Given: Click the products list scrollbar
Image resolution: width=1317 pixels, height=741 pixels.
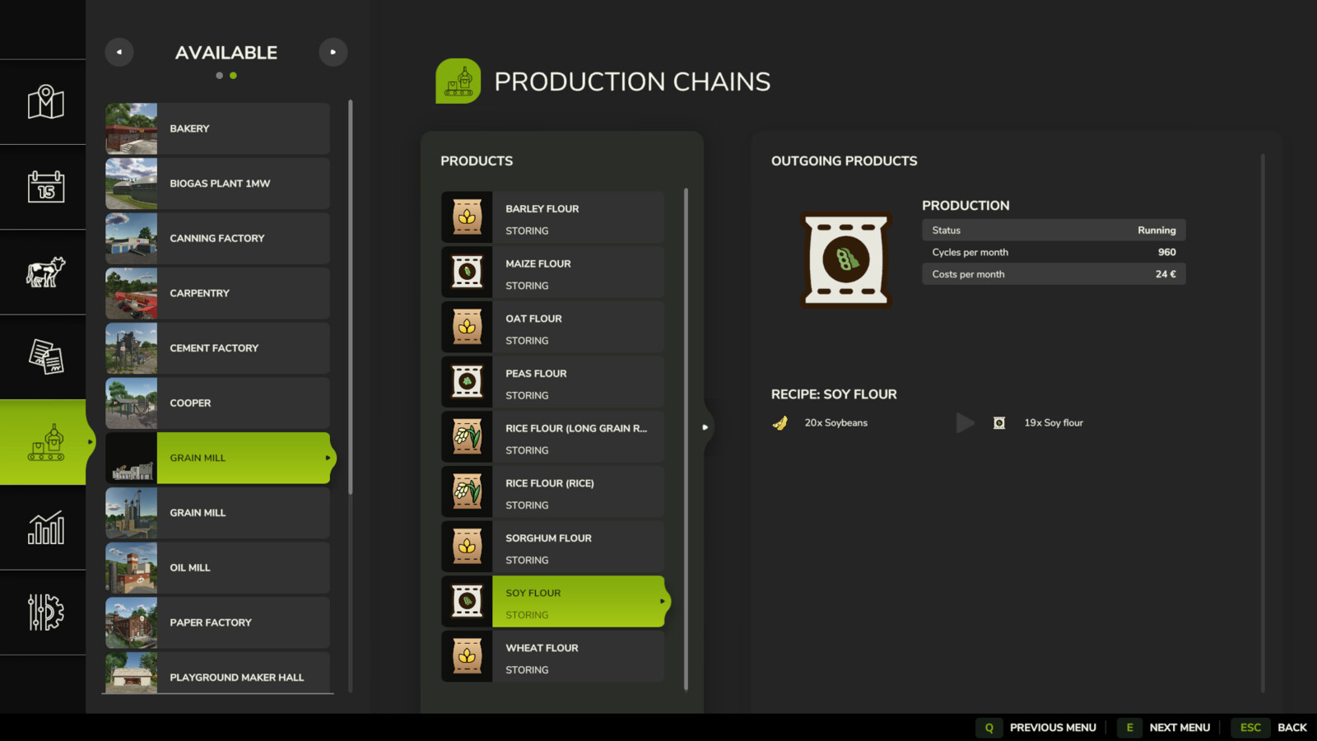Looking at the screenshot, I should [x=686, y=438].
